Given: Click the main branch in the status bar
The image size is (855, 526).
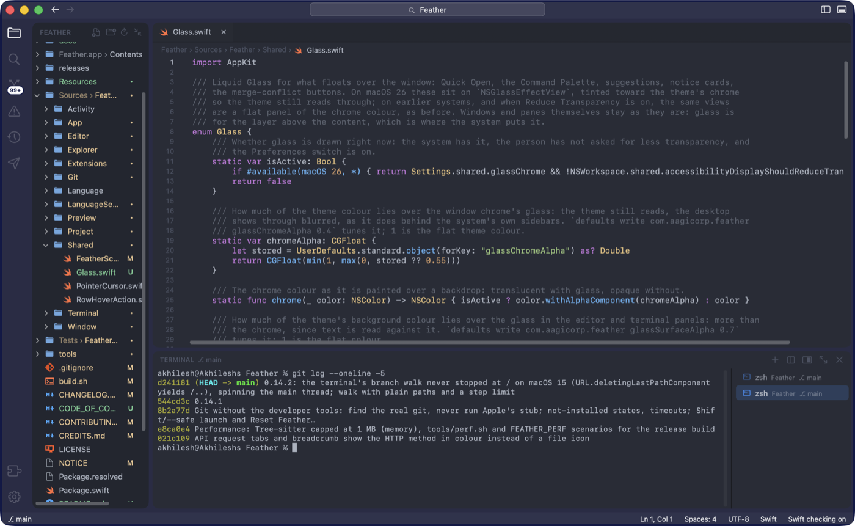Looking at the screenshot, I should pos(20,519).
